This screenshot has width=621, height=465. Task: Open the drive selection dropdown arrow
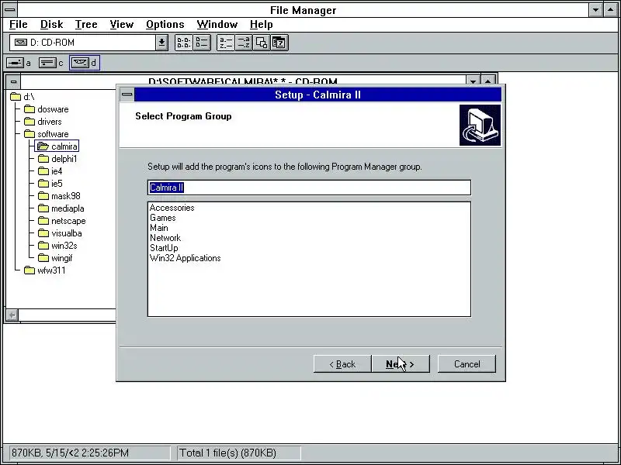click(161, 43)
